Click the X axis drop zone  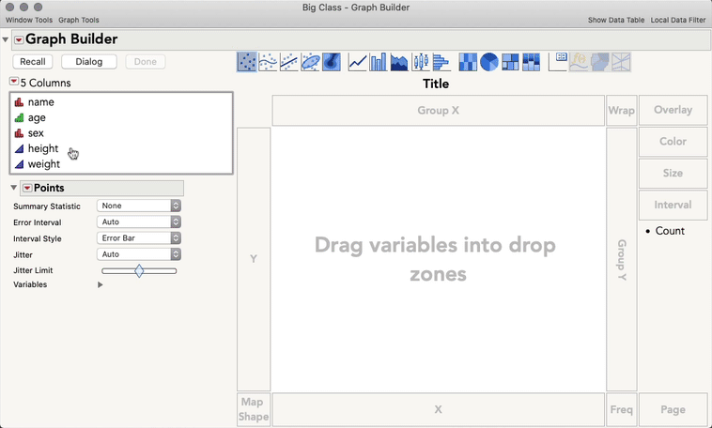pyautogui.click(x=438, y=409)
